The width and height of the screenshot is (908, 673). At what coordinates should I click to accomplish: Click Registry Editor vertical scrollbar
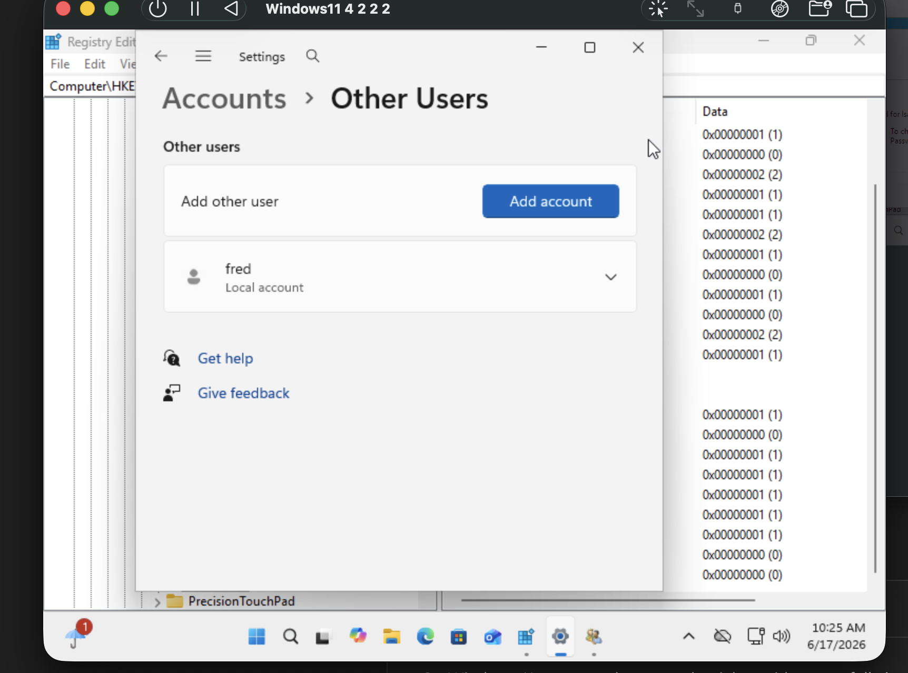(875, 378)
